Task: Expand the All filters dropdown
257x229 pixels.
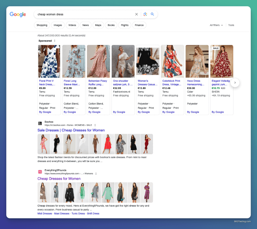Action: pyautogui.click(x=216, y=25)
